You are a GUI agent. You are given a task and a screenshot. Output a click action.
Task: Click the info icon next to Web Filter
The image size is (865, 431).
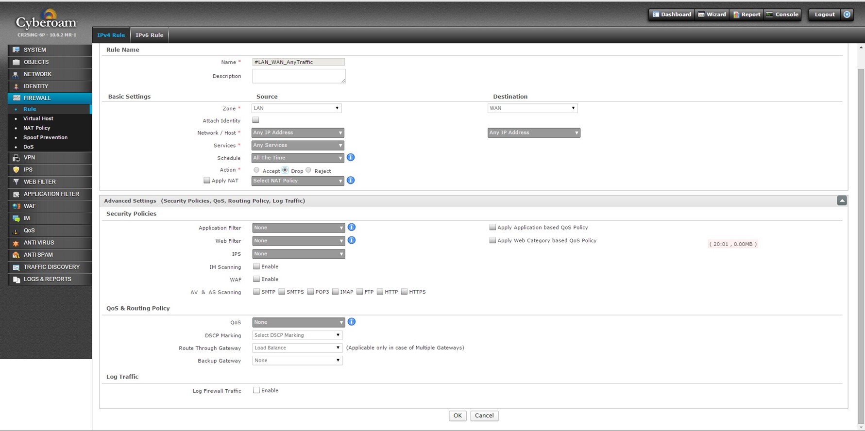pos(352,240)
